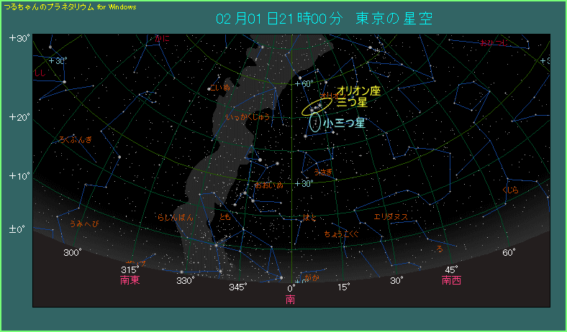Click the cyan ellipse marking 小三つ星
The height and width of the screenshot is (332, 567).
315,121
